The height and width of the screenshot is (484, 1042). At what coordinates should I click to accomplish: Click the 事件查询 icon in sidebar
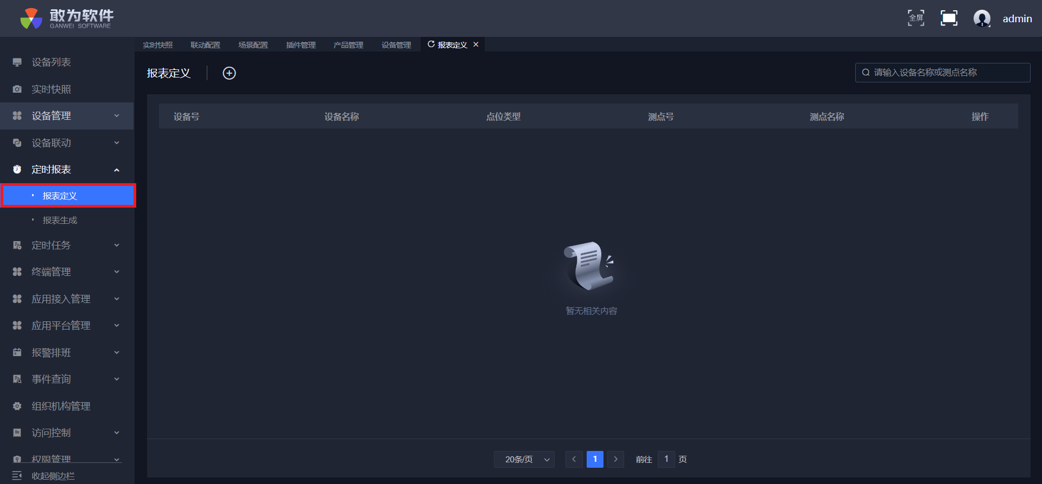pos(17,379)
